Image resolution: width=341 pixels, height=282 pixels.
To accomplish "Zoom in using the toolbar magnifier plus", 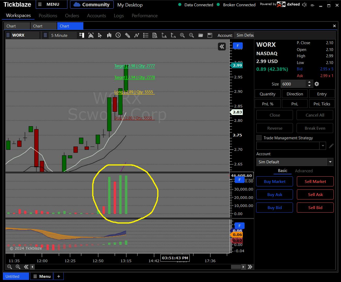I will [x=182, y=35].
